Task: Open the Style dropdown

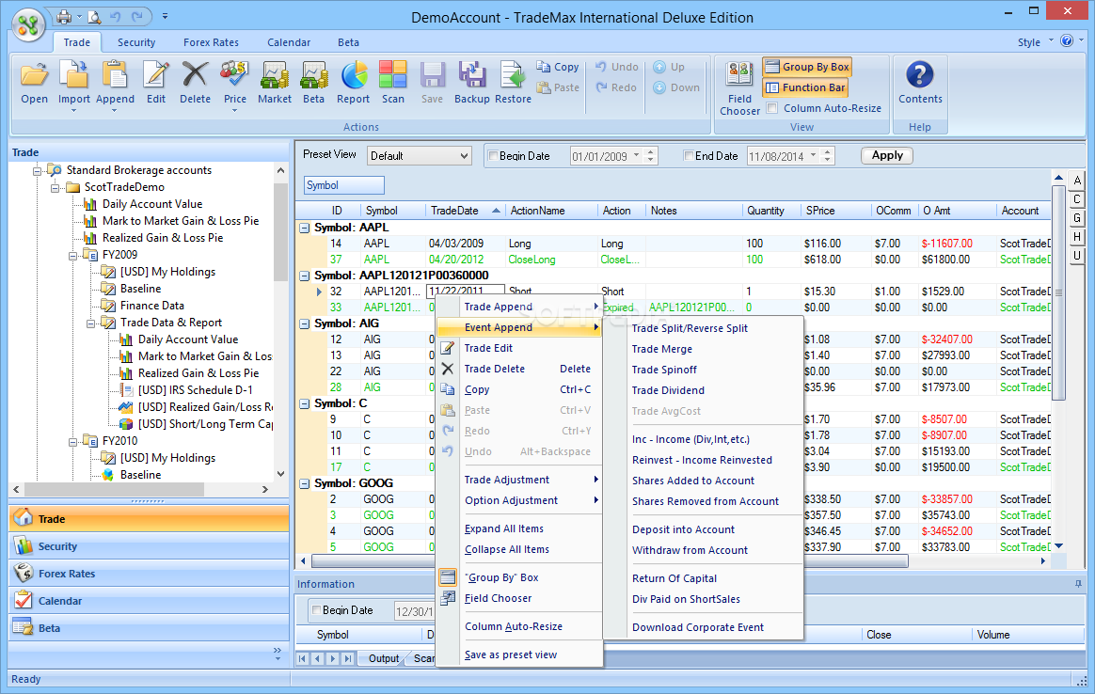Action: click(x=1035, y=42)
